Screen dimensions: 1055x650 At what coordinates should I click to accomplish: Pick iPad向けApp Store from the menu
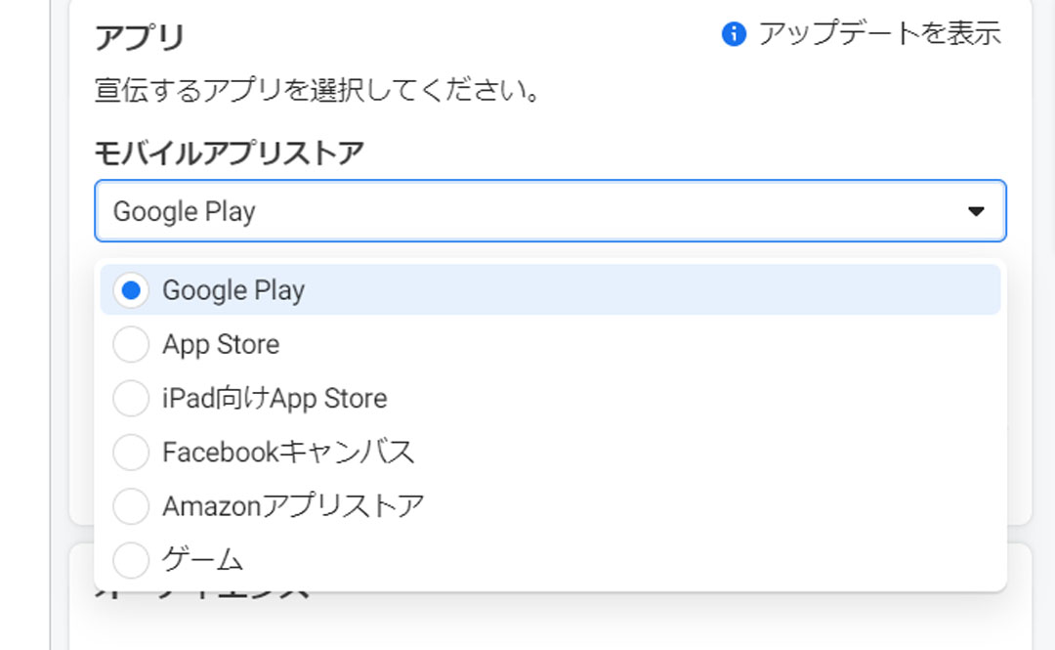coord(274,398)
